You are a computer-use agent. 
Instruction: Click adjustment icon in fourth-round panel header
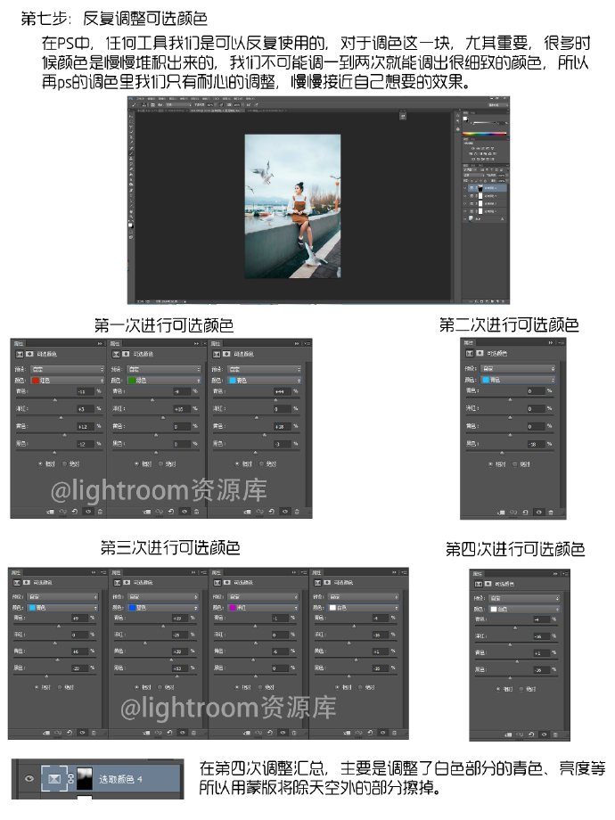(479, 584)
